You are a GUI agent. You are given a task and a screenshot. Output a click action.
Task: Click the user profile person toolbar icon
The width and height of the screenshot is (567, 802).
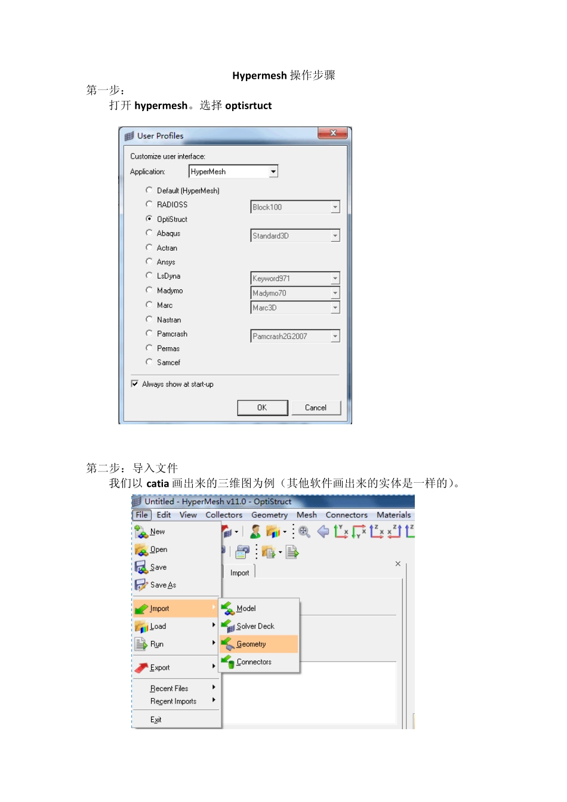255,531
